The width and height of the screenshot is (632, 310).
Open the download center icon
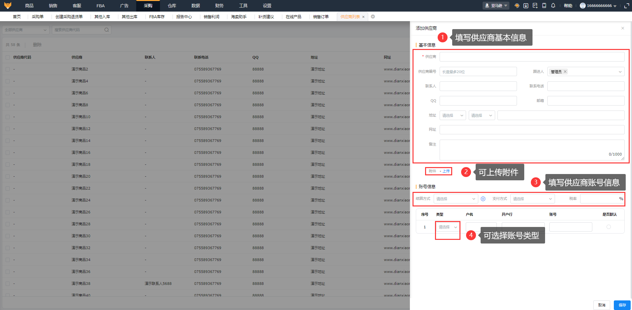pos(526,6)
